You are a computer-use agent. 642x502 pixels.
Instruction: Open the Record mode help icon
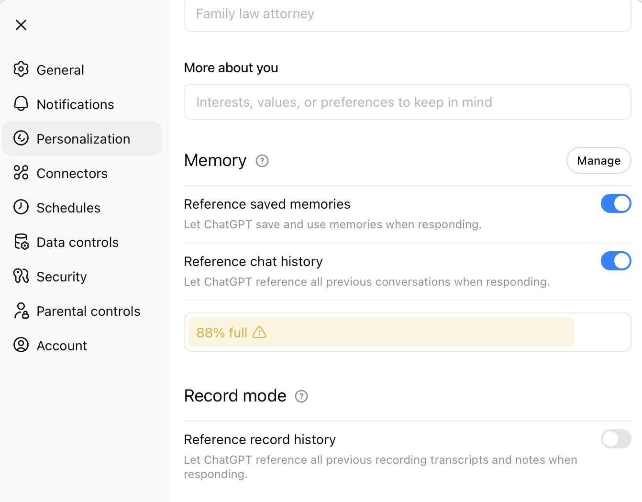point(301,396)
